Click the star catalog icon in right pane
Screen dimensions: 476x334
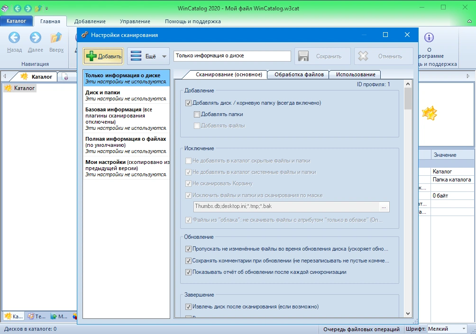tap(429, 113)
